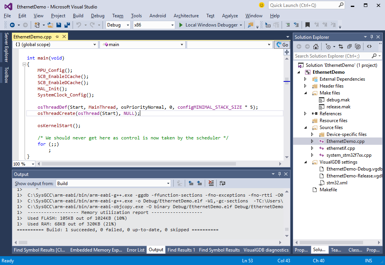Click Sync with Active Document icon
The height and width of the screenshot is (265, 385).
click(x=340, y=46)
